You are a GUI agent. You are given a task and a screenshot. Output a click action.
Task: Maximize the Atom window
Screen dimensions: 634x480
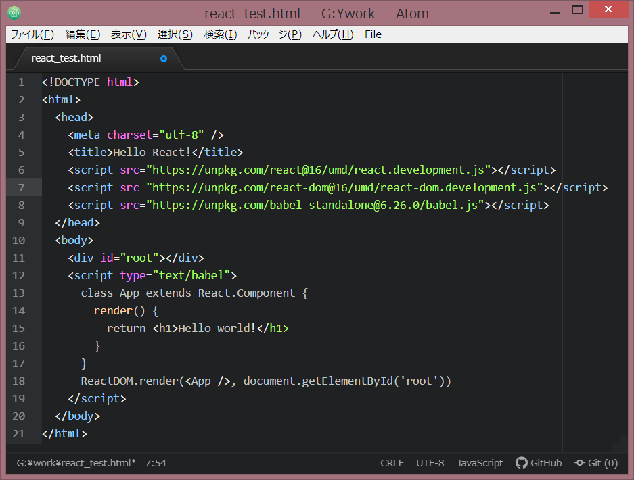click(577, 10)
